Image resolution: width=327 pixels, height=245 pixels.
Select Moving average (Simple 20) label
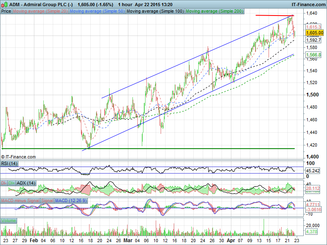pyautogui.click(x=40, y=11)
